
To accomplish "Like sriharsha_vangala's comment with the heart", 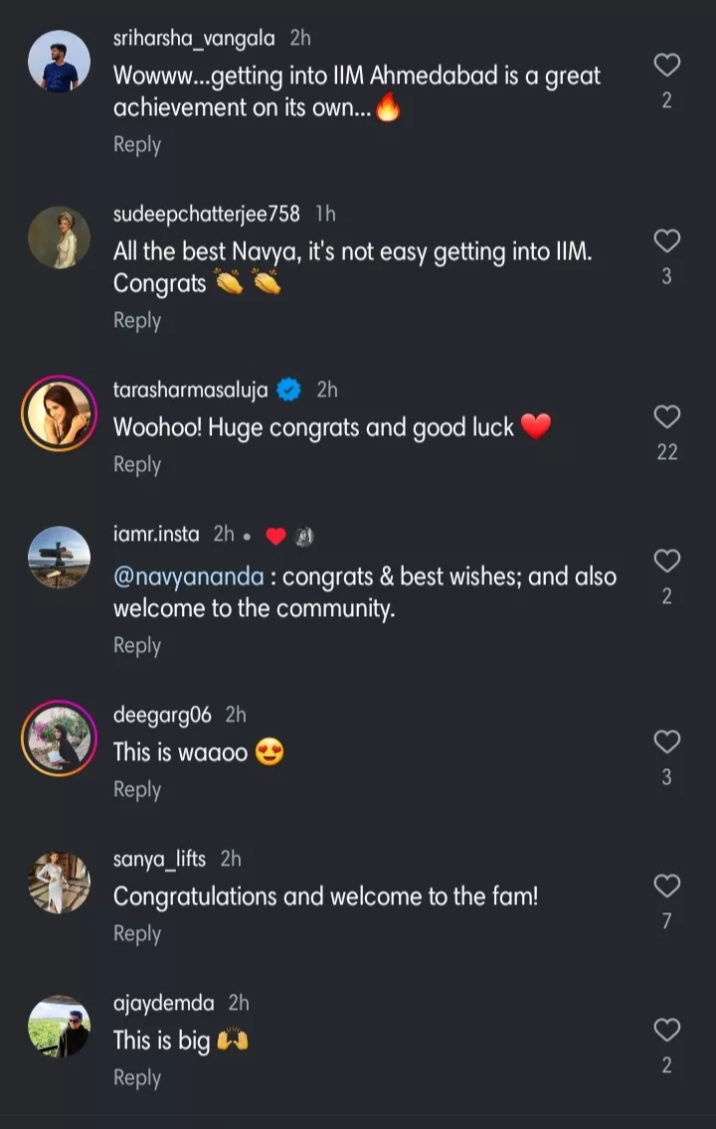I will coord(667,66).
